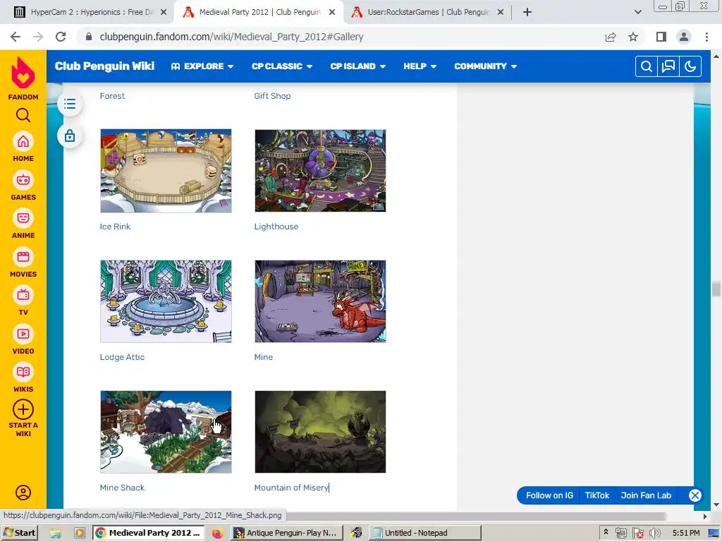The width and height of the screenshot is (722, 542).
Task: View the Mountain of Misery thumbnail
Action: [x=320, y=432]
